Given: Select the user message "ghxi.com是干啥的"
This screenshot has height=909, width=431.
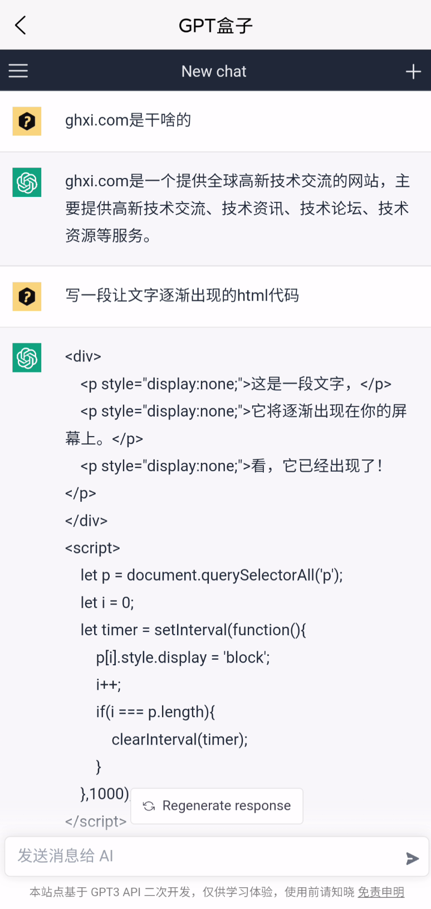Looking at the screenshot, I should pos(128,120).
